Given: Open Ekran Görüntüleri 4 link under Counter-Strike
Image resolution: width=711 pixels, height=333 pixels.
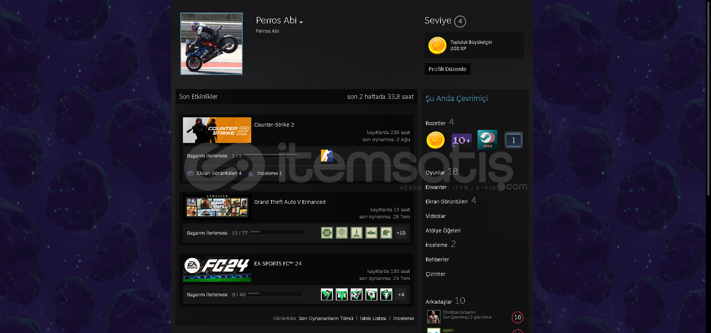Looking at the screenshot, I should [219, 173].
